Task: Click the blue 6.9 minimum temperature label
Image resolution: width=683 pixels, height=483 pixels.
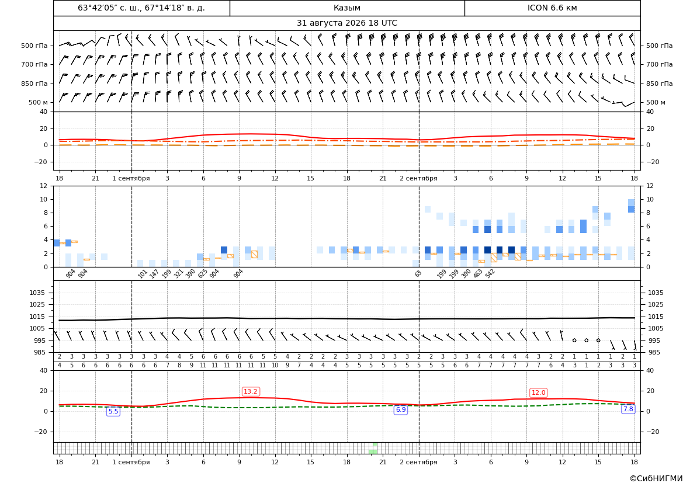Action: (401, 410)
